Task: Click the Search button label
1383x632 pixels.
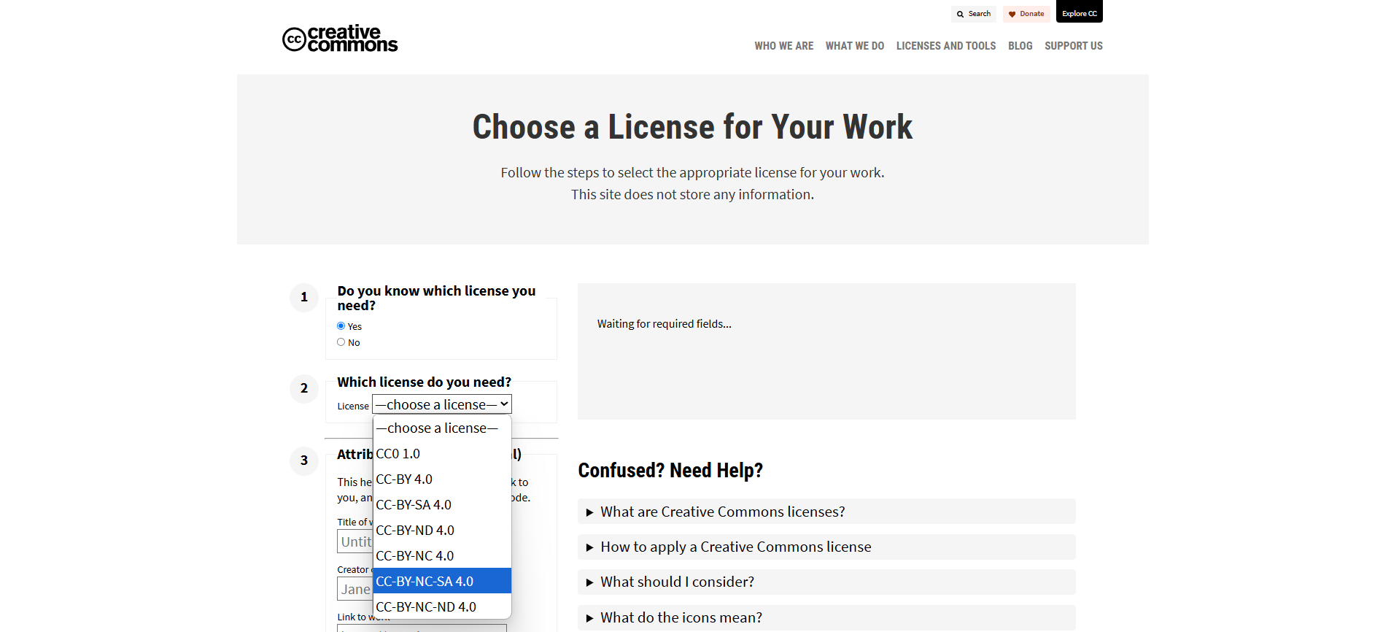Action: click(x=980, y=14)
